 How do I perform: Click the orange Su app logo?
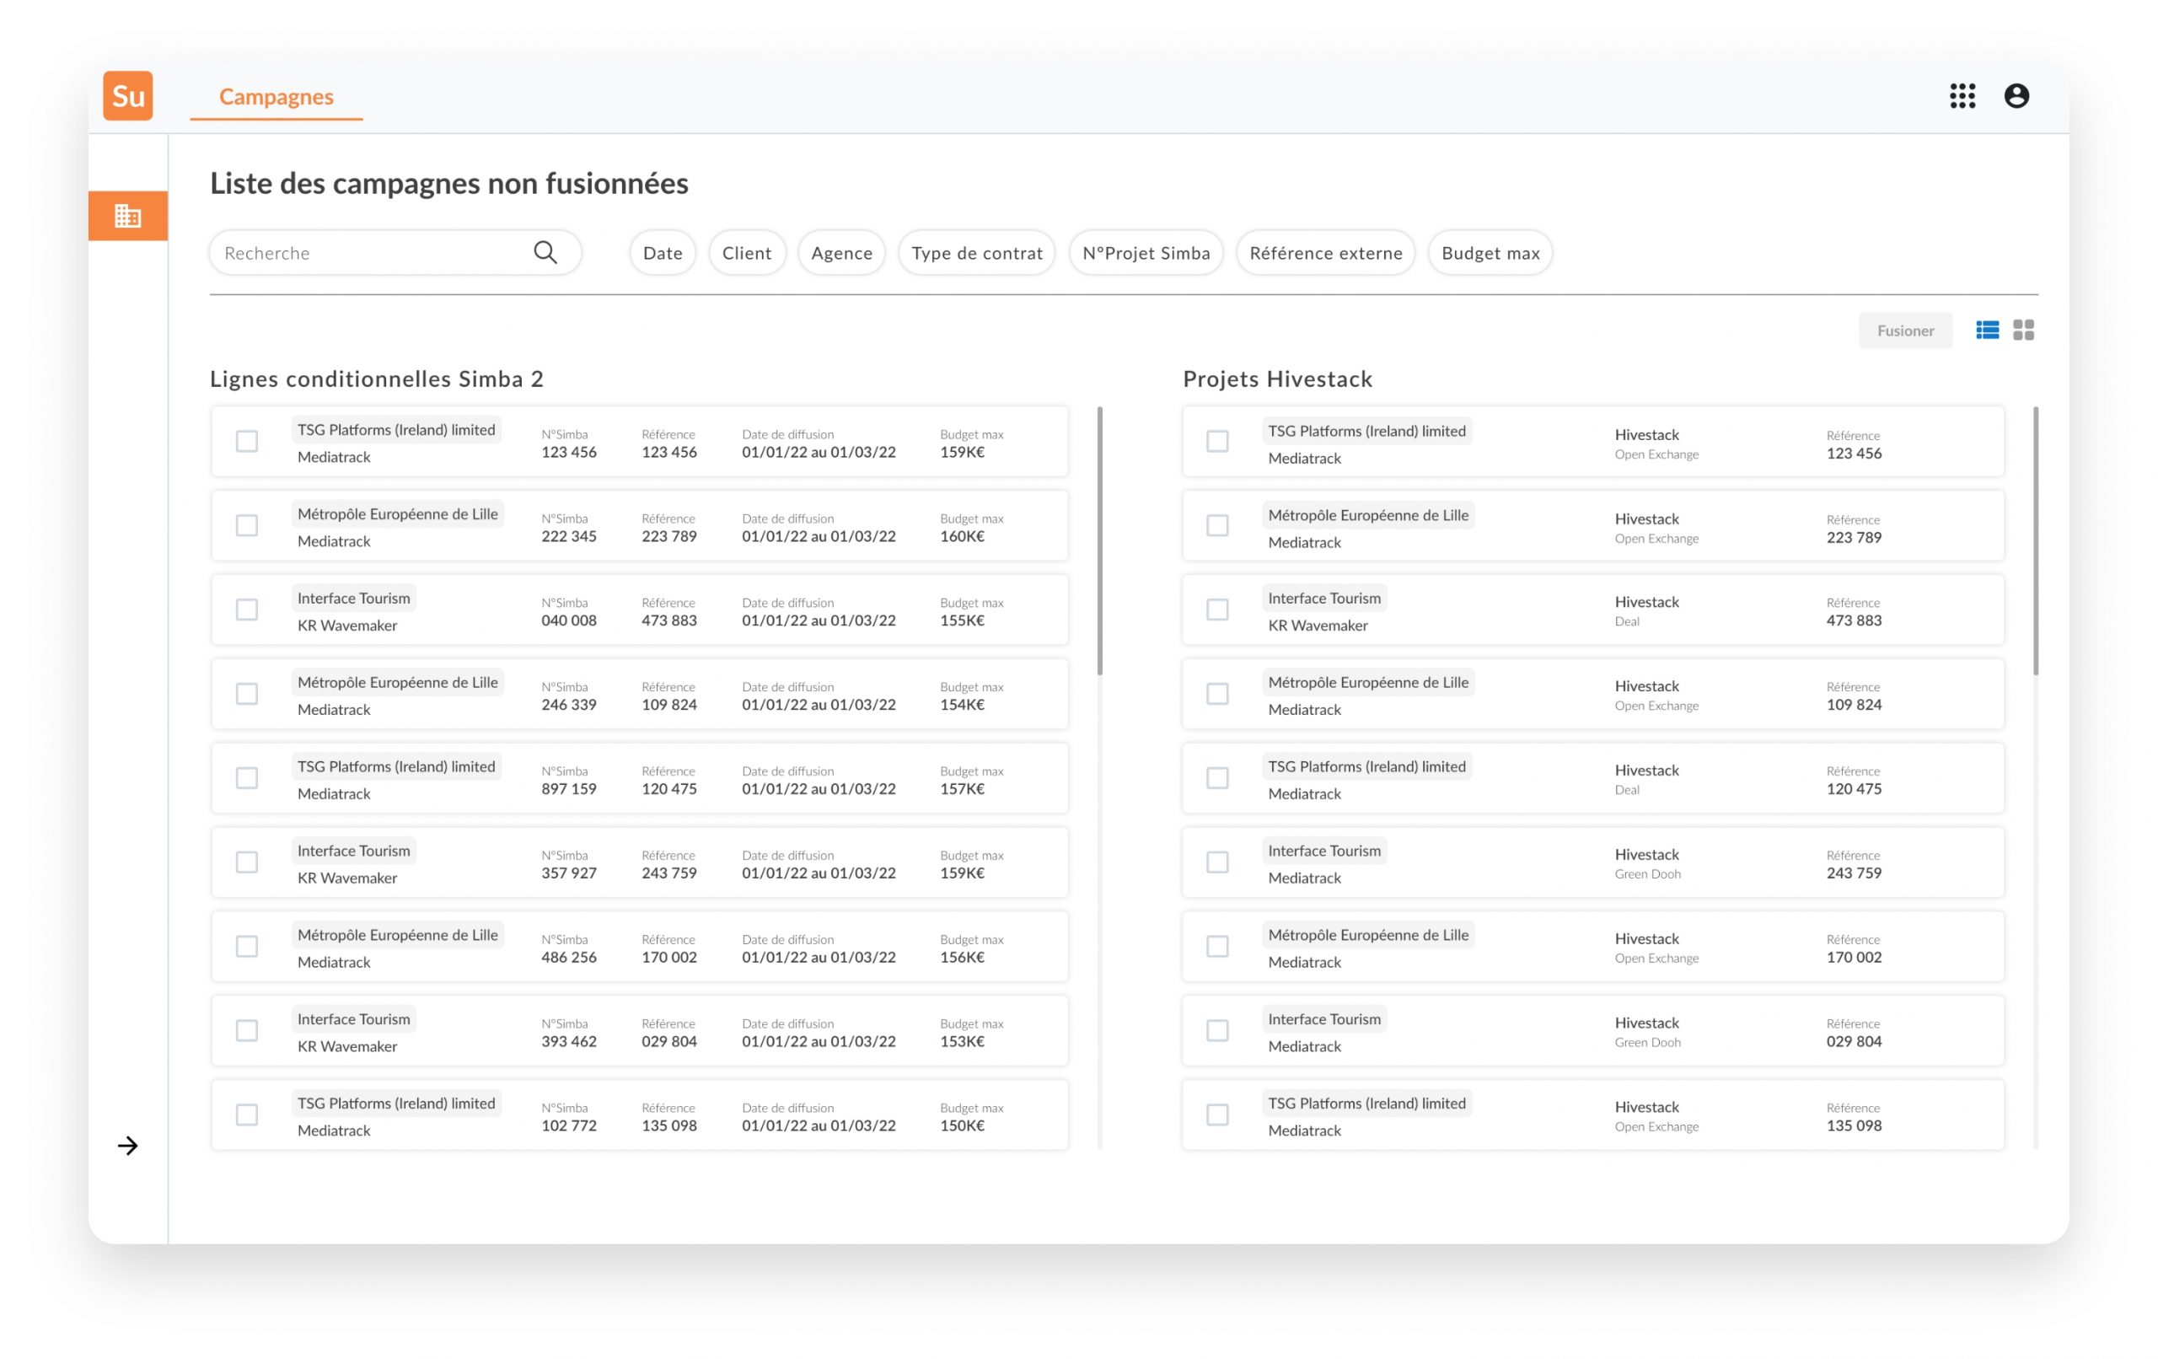127,96
